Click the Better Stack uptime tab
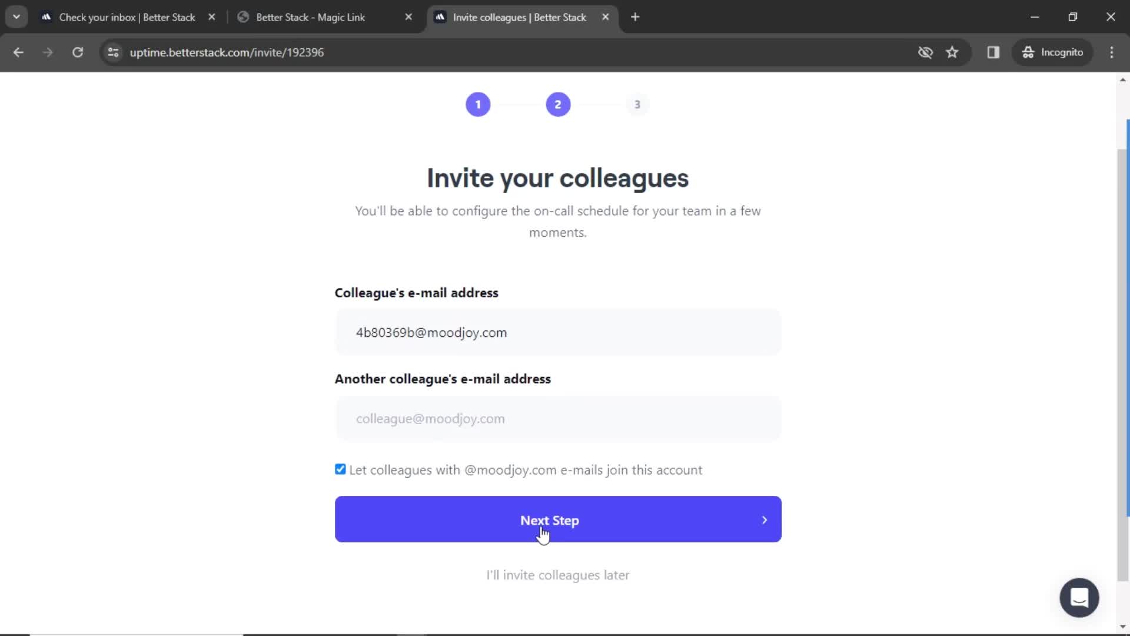Image resolution: width=1130 pixels, height=636 pixels. pyautogui.click(x=520, y=17)
